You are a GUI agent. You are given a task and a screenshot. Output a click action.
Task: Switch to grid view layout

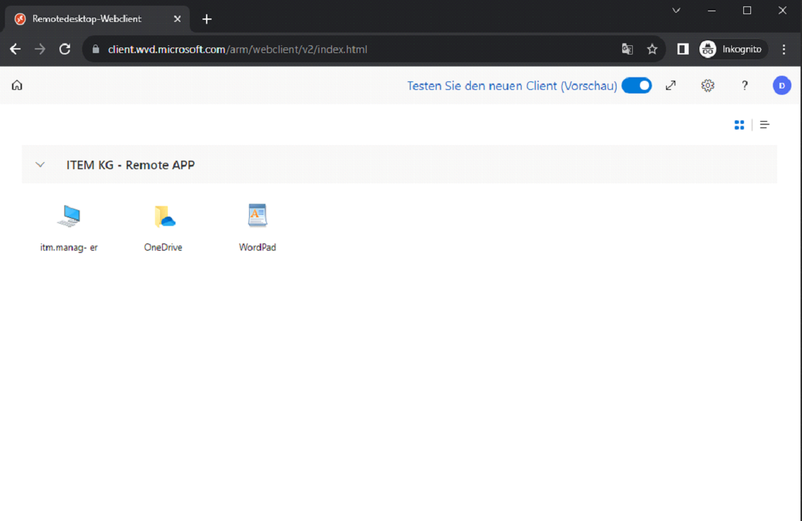coord(739,125)
